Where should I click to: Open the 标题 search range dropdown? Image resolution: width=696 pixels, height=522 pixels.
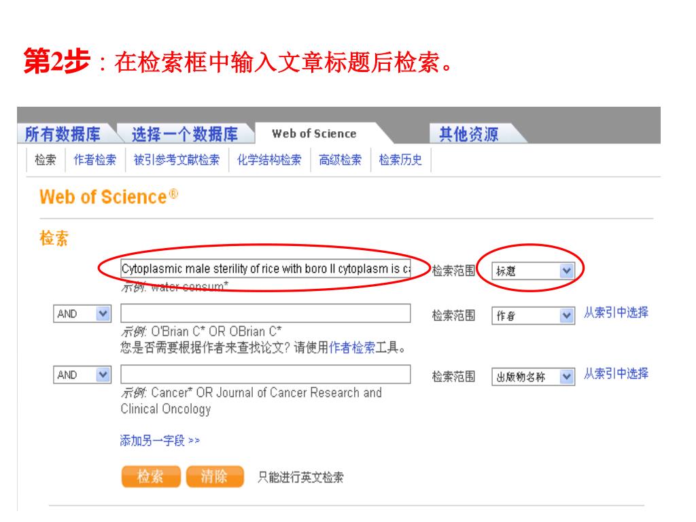pos(533,271)
